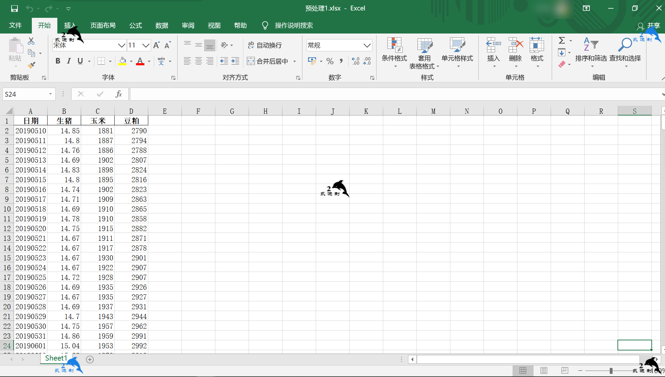Viewport: 665px width, 377px height.
Task: Toggle Italic formatting
Action: (69, 61)
